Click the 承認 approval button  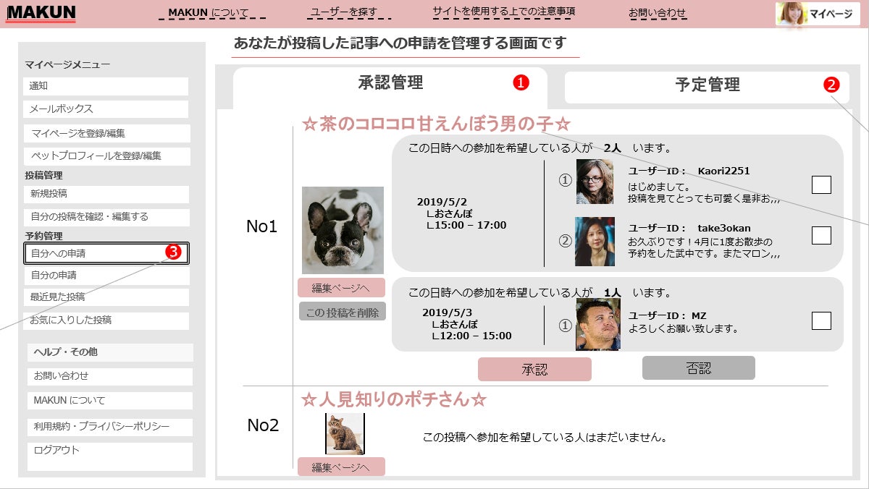535,369
